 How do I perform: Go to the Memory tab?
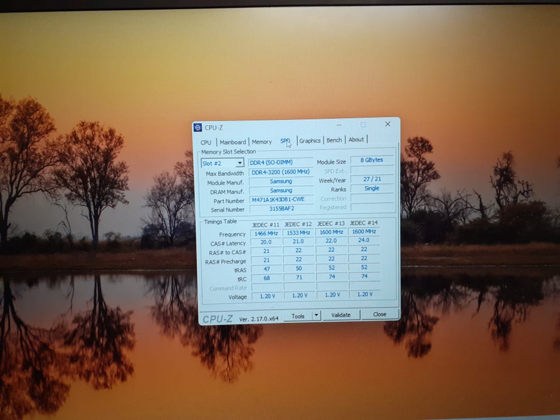pyautogui.click(x=261, y=142)
